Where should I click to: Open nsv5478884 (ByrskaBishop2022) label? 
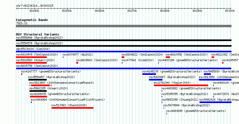(x=187, y=105)
